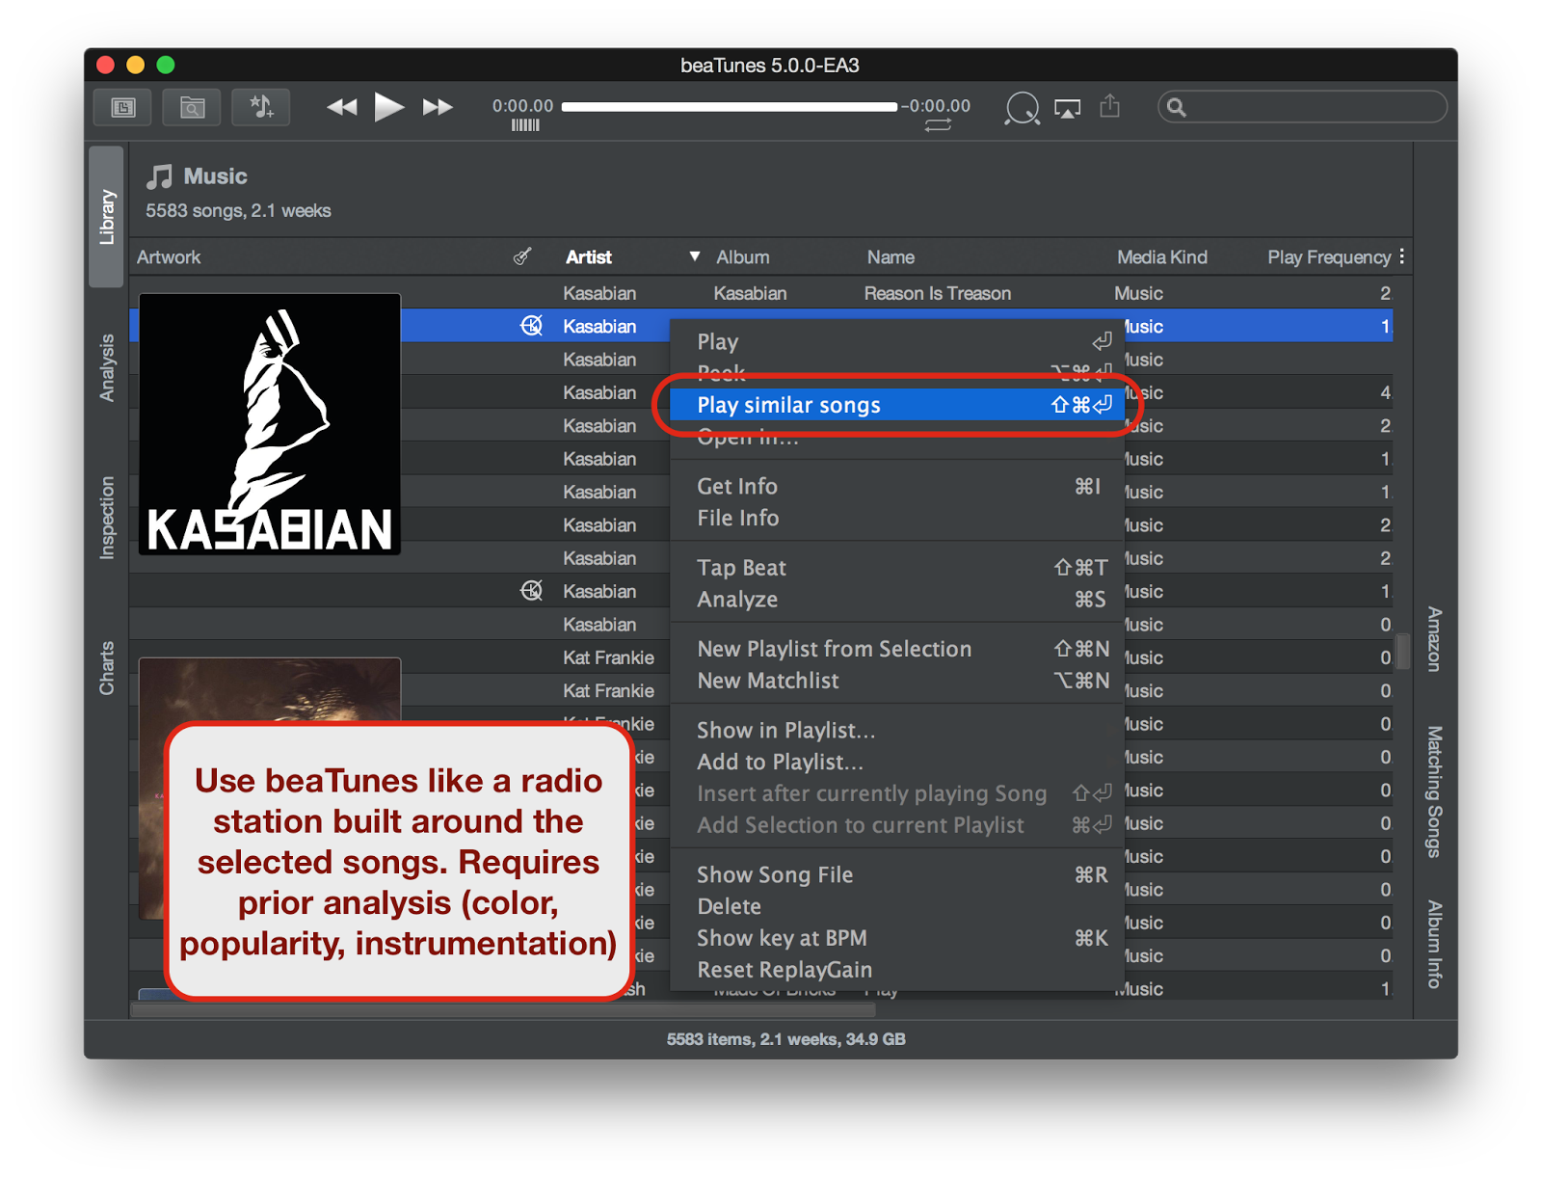
Task: Click the round magnifier icon beside AirPlay
Action: click(1022, 108)
